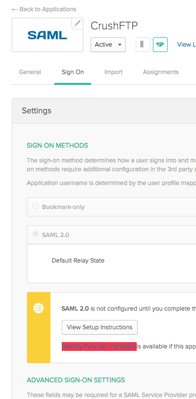
Task: Click the SAML application logo
Action: click(47, 35)
